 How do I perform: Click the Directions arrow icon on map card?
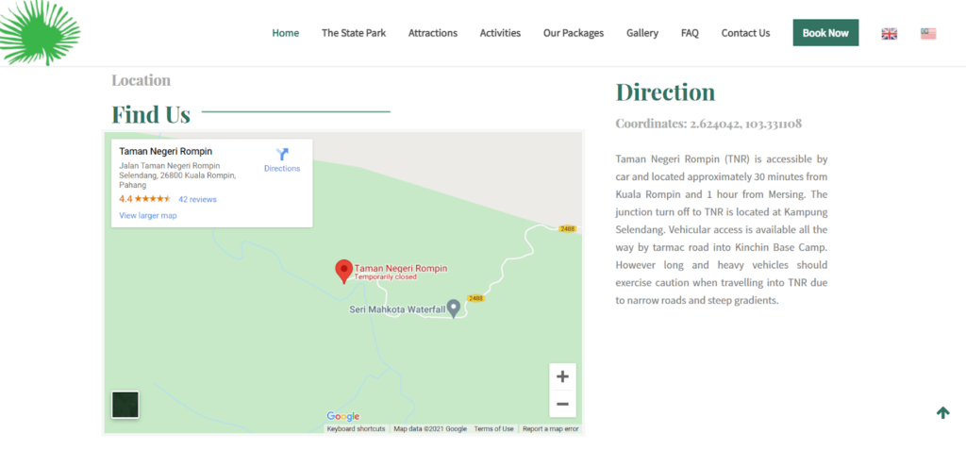282,155
